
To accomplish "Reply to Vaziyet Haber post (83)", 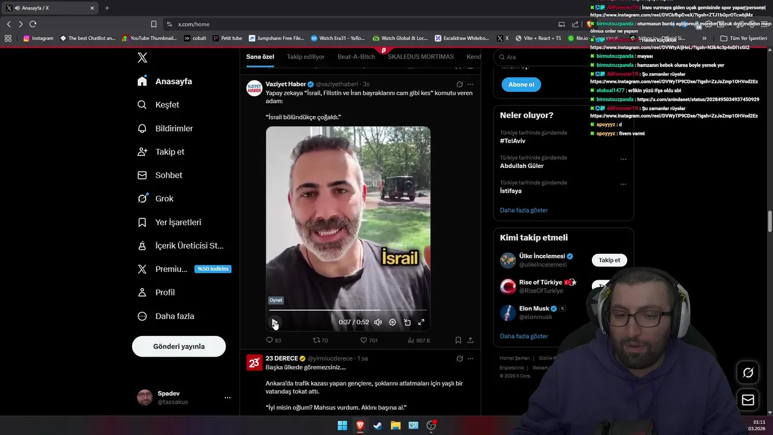I will (x=274, y=340).
